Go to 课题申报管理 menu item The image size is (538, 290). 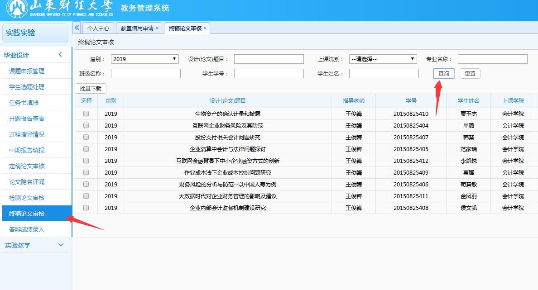pos(27,71)
